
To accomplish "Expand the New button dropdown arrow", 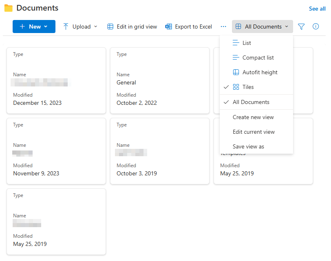I will point(46,26).
